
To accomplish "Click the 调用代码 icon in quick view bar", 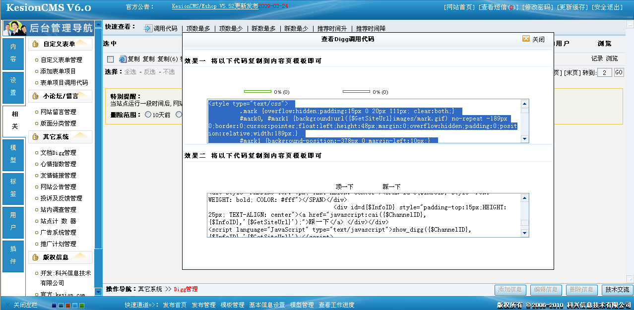I will pyautogui.click(x=148, y=28).
